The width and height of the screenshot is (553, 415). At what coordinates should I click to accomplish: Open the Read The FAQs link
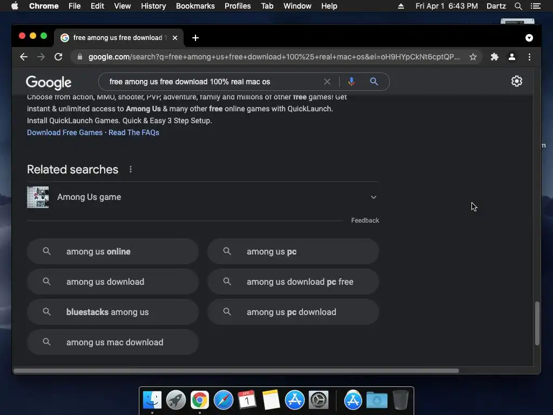(x=134, y=133)
